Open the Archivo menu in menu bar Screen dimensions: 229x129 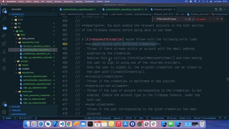(21, 1)
